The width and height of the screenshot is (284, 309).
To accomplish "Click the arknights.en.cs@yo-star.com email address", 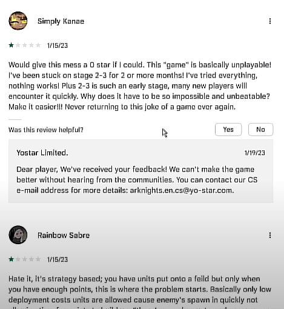I will [182, 190].
